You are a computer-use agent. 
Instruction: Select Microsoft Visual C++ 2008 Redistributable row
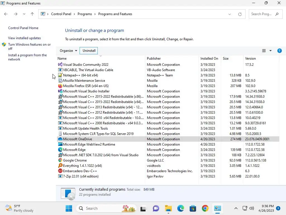click(168, 123)
